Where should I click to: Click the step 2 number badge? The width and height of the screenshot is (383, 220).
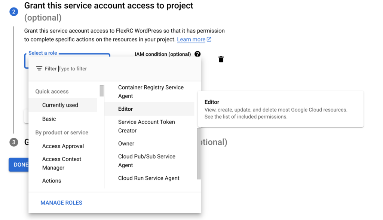14,12
